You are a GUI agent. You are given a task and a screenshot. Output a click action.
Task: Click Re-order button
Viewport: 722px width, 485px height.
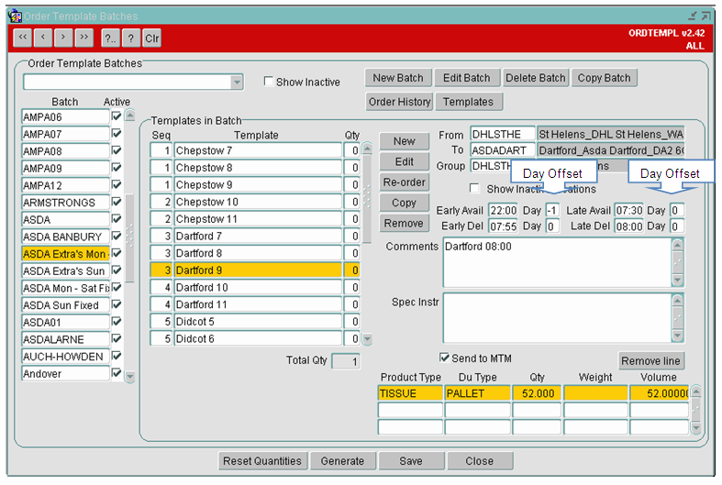tap(405, 182)
